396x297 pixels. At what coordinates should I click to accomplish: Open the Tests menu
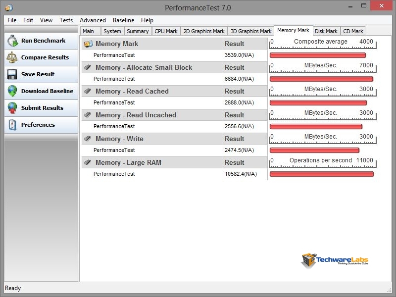[66, 20]
